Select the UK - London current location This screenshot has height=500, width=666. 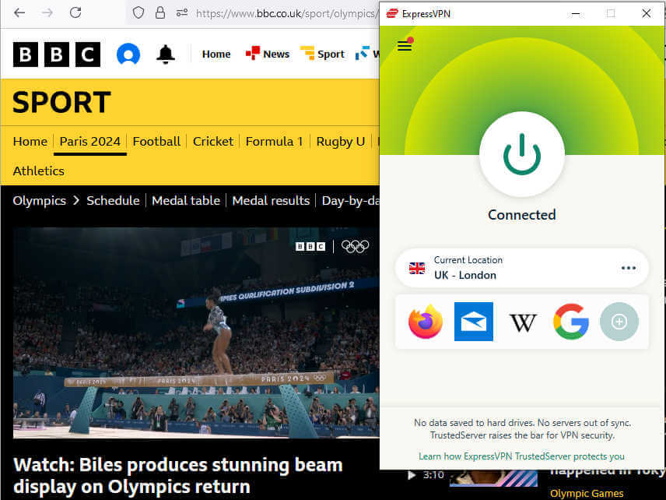click(x=521, y=268)
